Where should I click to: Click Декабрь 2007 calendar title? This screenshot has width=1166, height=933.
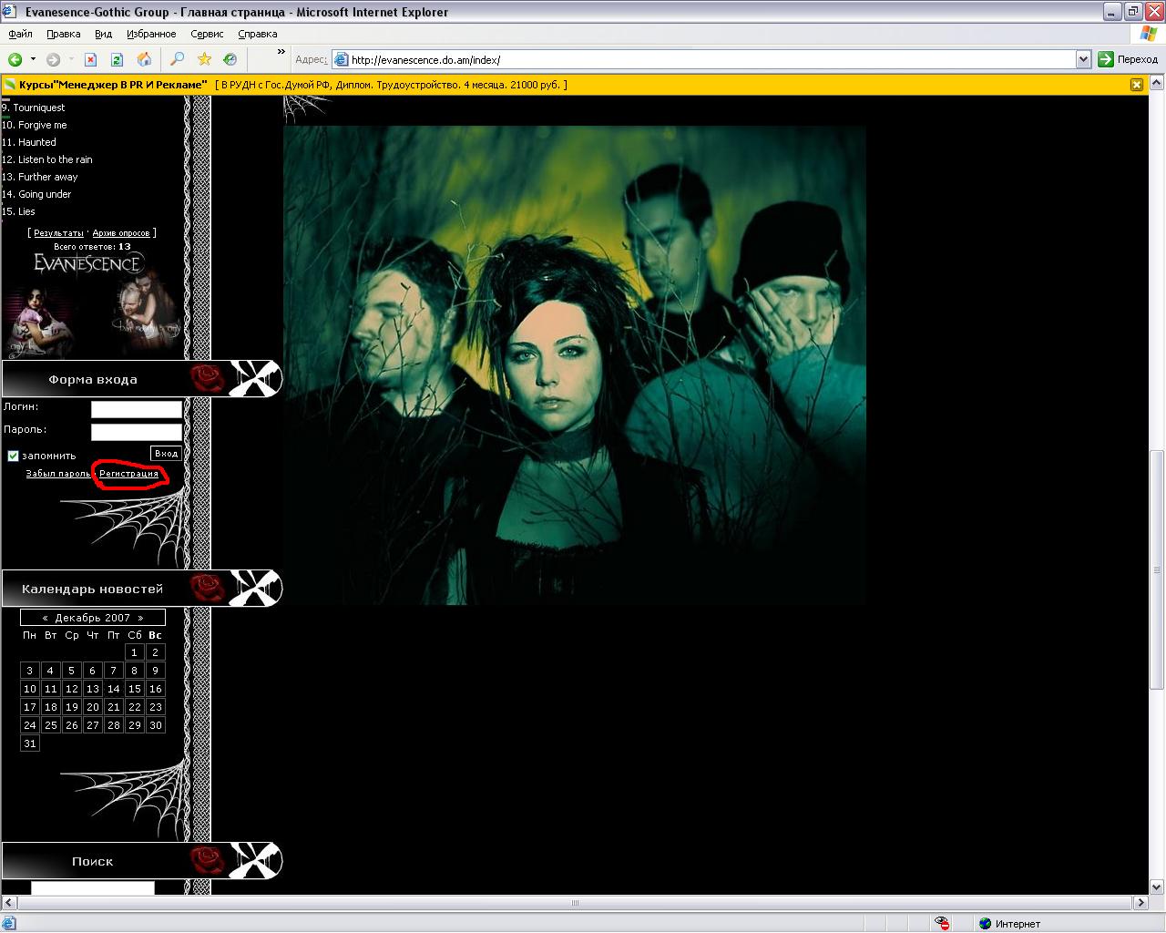[93, 618]
